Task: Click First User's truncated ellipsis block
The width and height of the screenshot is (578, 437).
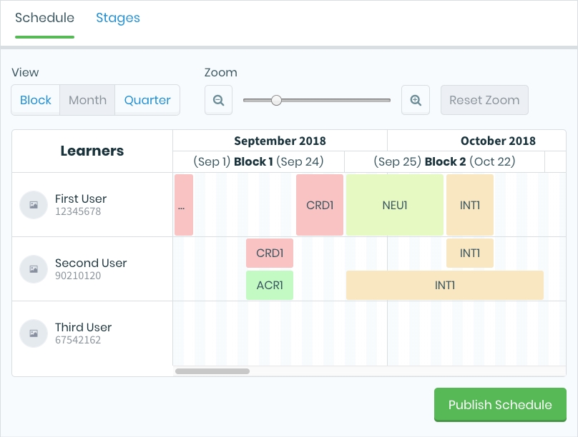Action: tap(183, 205)
